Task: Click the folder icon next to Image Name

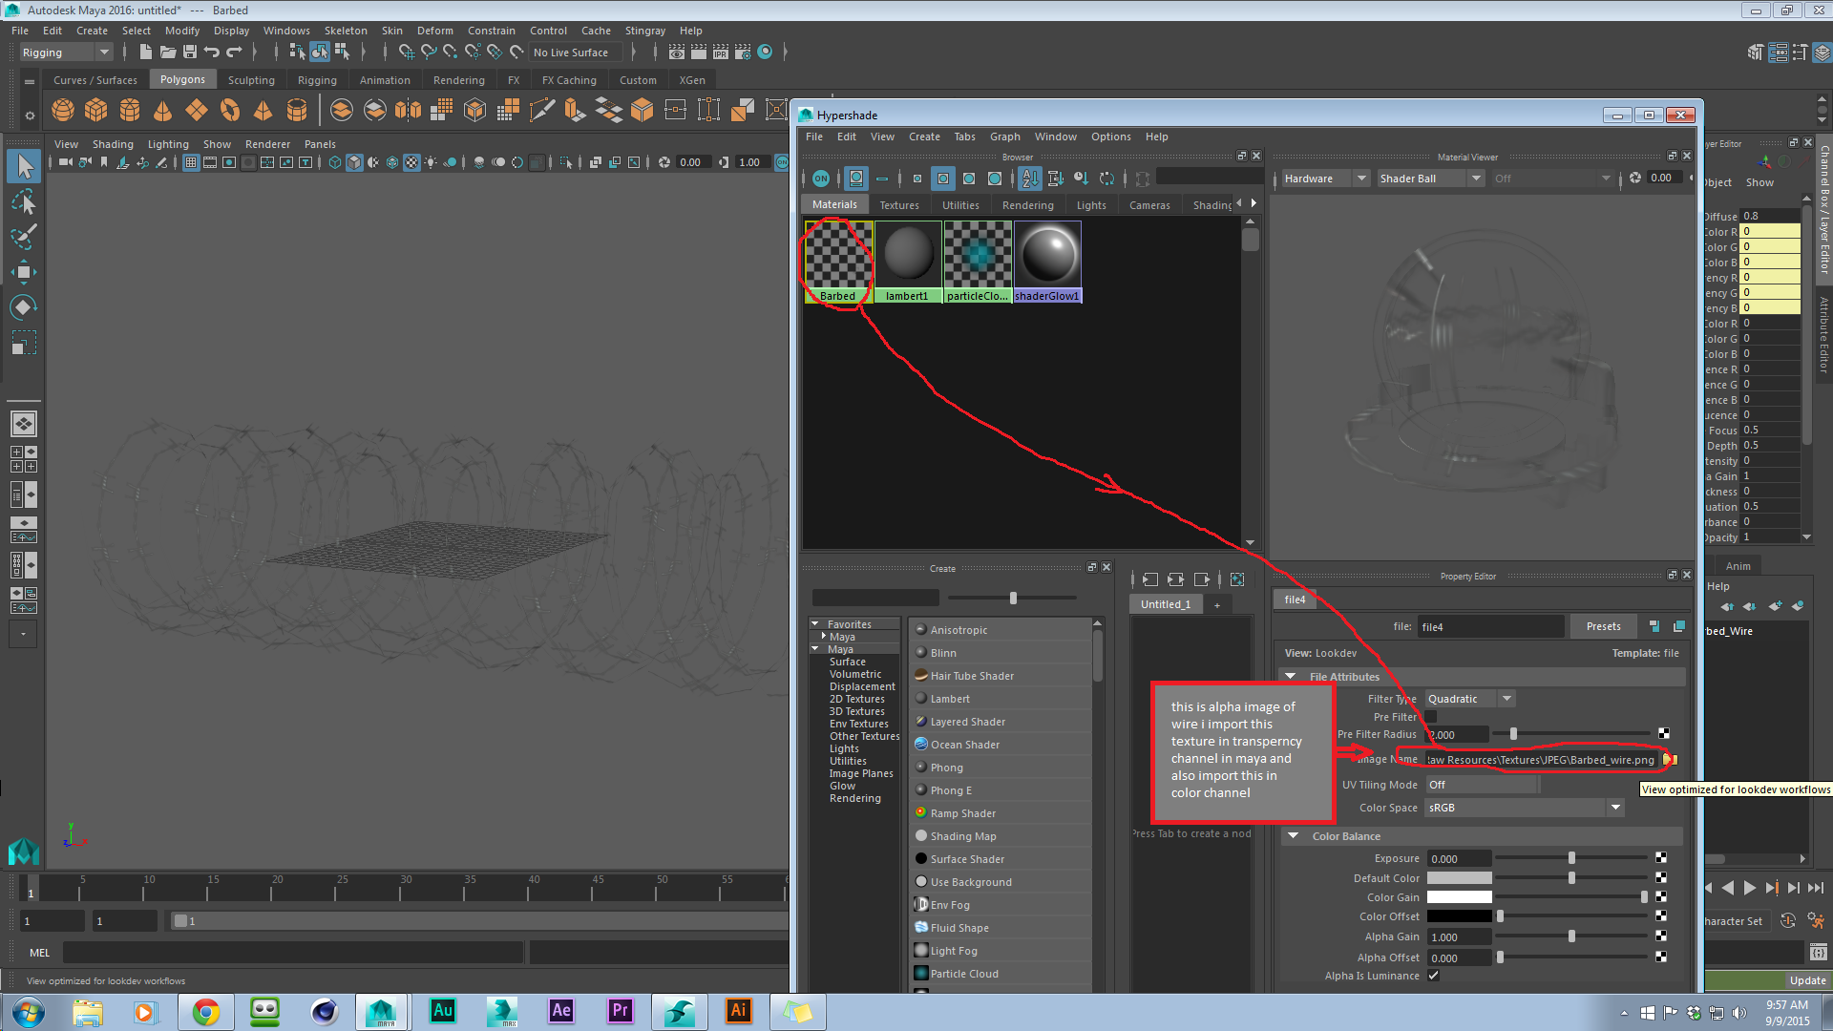Action: [1669, 759]
